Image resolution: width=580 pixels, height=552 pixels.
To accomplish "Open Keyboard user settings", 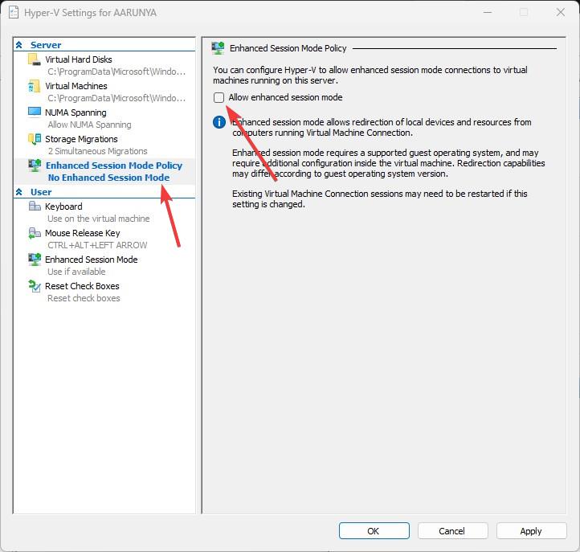I will point(63,206).
